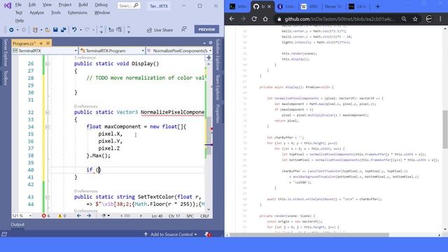Reload the GitHub page in Chrome
The height and width of the screenshot is (252, 448).
point(254,19)
